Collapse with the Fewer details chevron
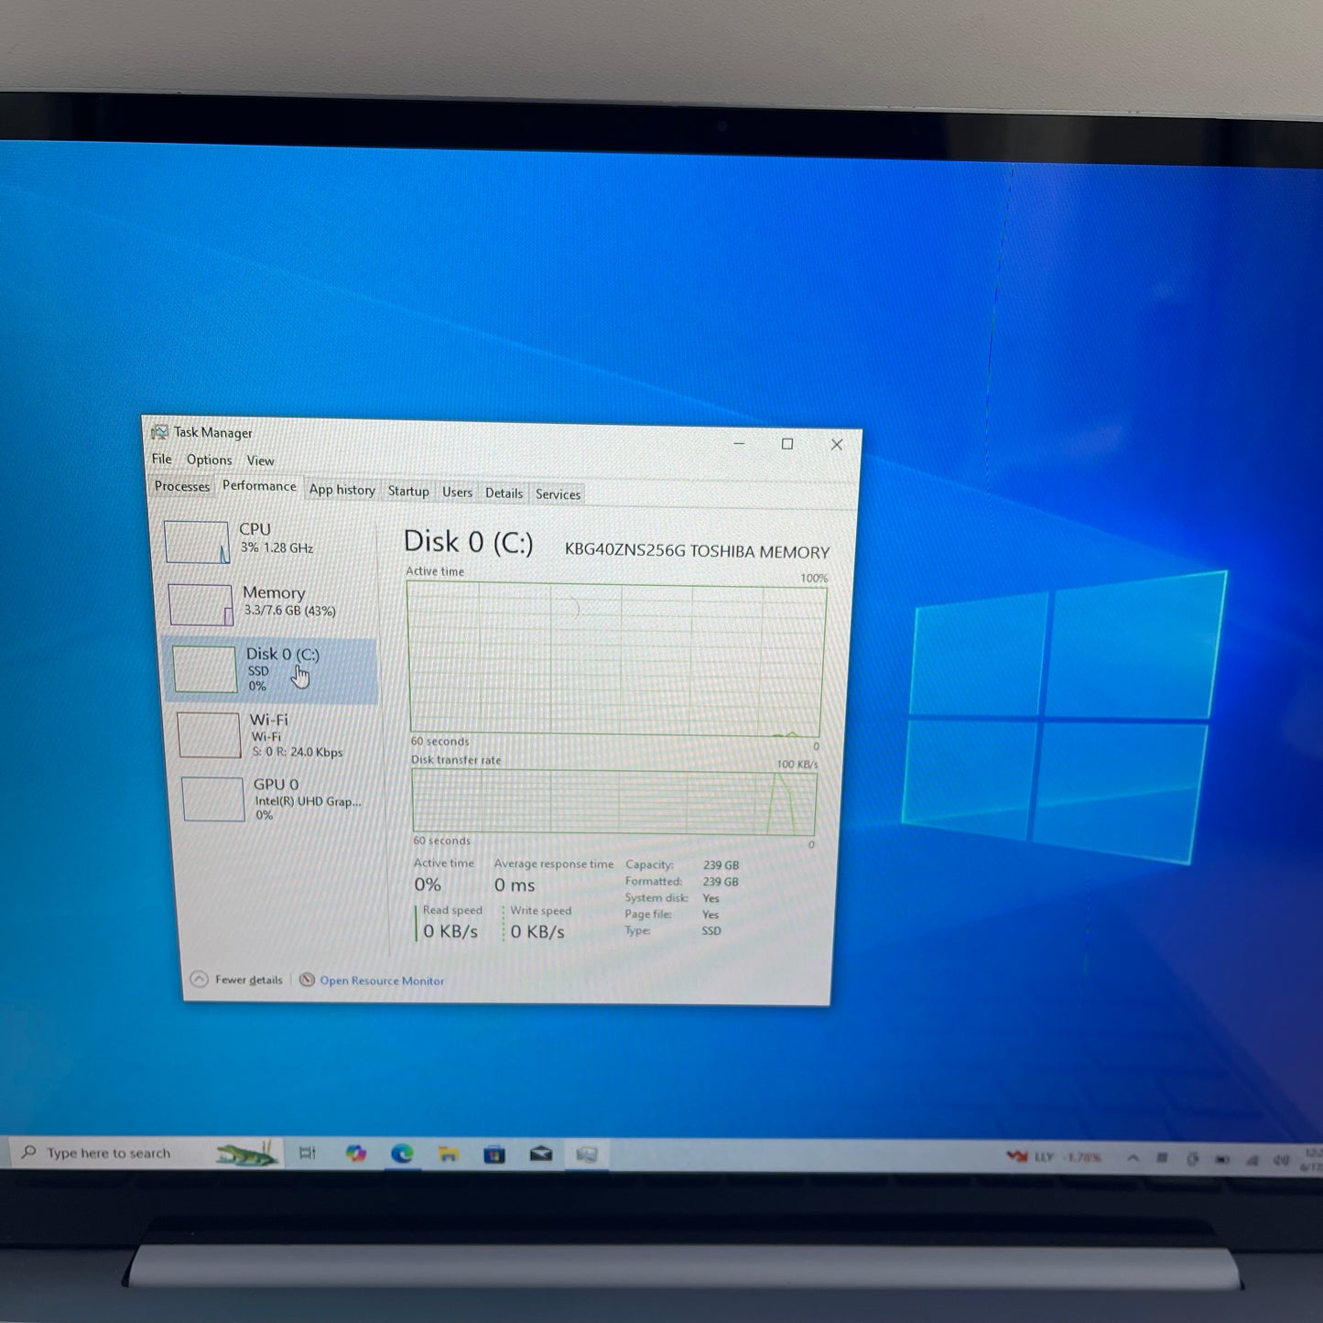The width and height of the screenshot is (1323, 1323). pyautogui.click(x=199, y=979)
